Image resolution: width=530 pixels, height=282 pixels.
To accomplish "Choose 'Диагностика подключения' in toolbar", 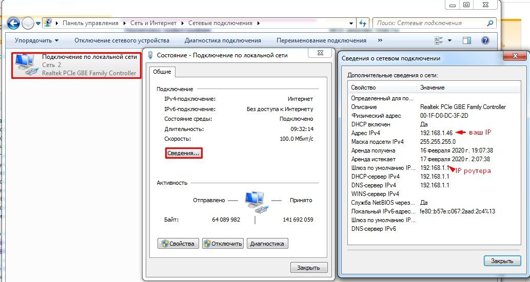I will [223, 40].
